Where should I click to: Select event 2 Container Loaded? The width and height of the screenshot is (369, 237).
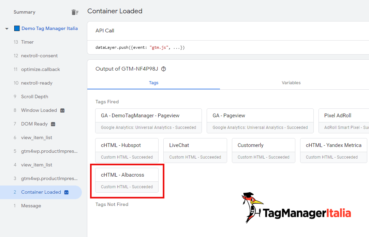click(41, 192)
